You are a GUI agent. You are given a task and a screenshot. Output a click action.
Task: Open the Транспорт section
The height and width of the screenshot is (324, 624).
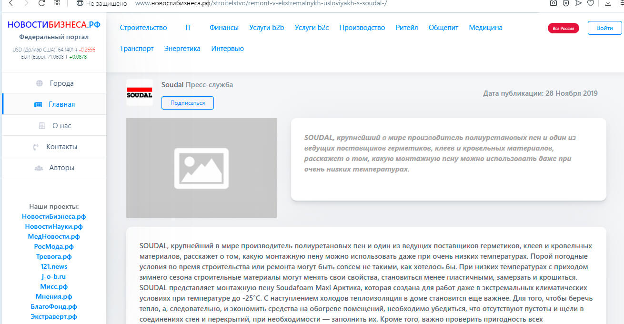[x=137, y=49]
